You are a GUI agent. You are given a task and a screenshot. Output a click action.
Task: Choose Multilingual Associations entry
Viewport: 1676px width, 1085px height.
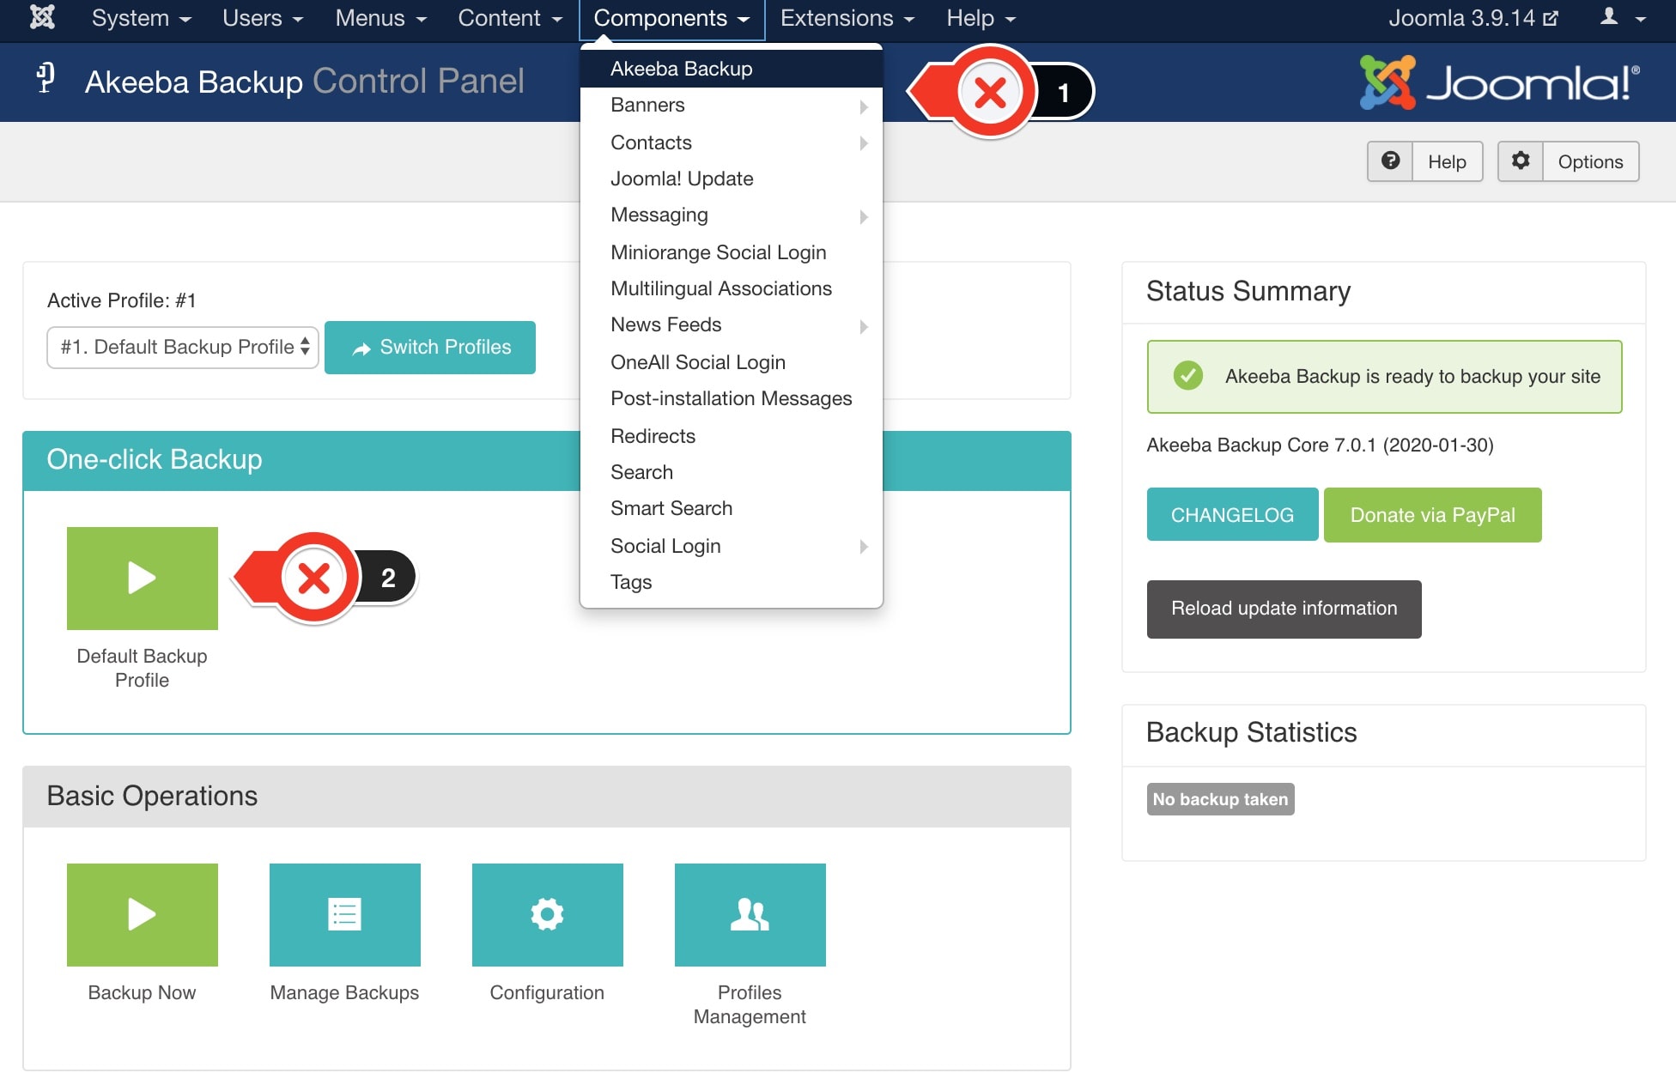pyautogui.click(x=732, y=288)
